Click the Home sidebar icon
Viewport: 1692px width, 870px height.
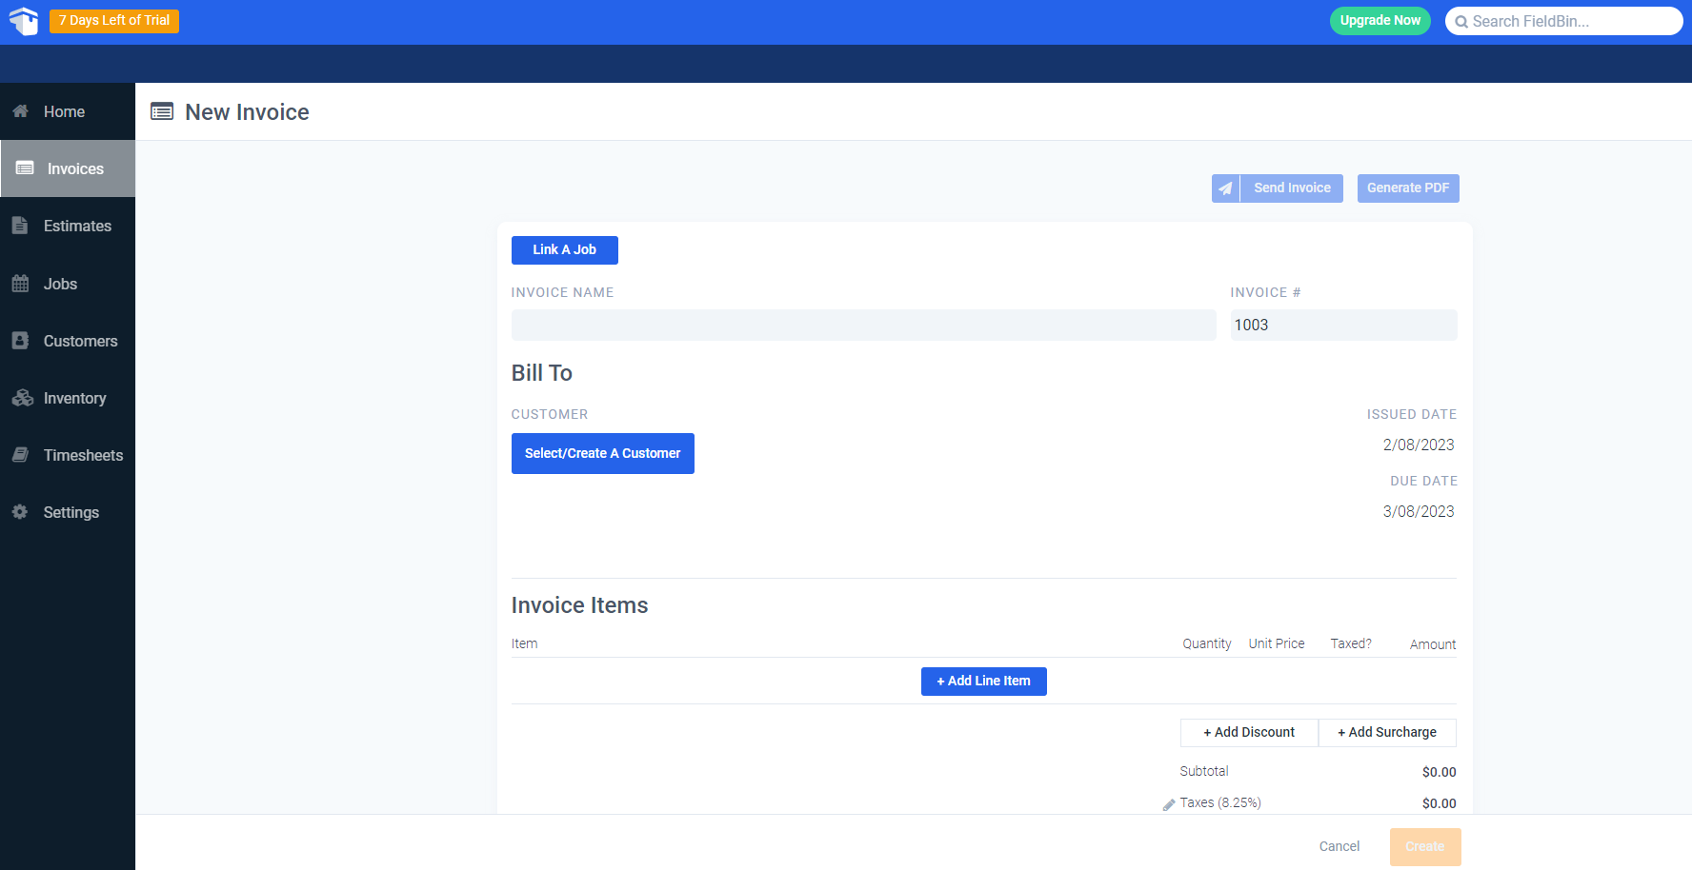click(x=20, y=111)
